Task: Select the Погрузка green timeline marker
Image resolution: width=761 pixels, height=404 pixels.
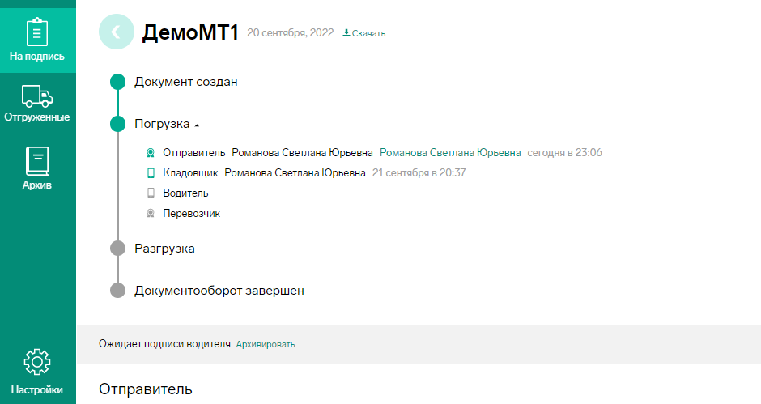Action: [118, 125]
